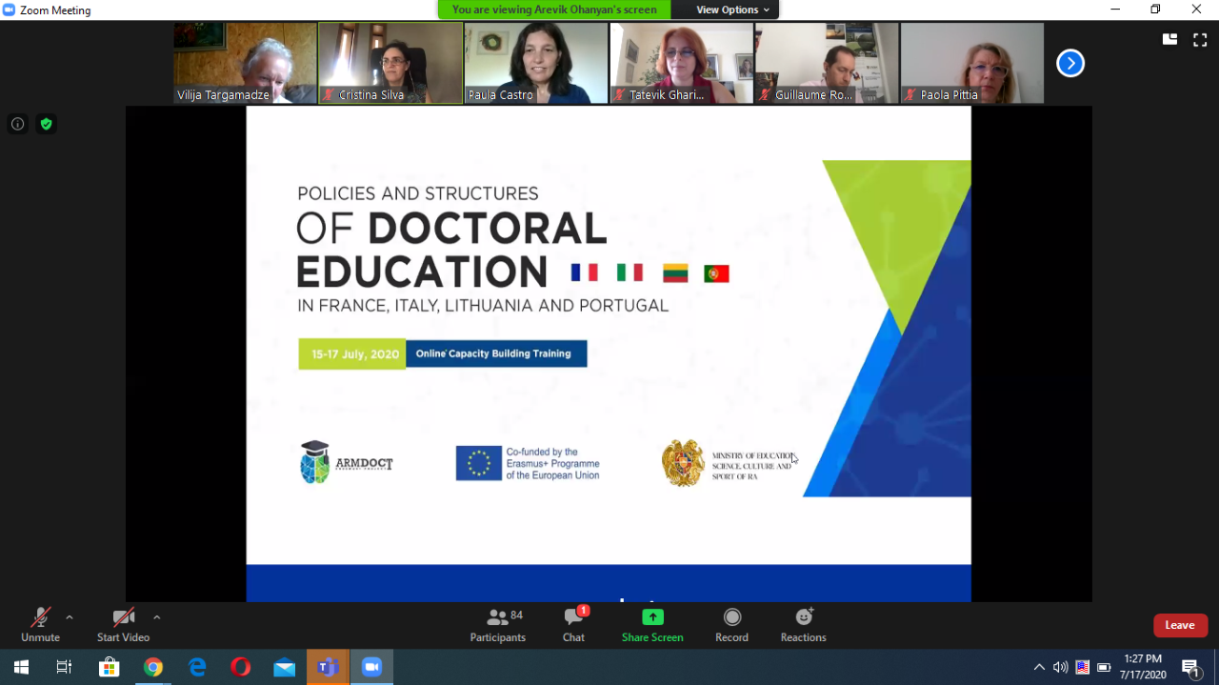1219x685 pixels.
Task: Click the meeting information icon
Action: coord(17,124)
